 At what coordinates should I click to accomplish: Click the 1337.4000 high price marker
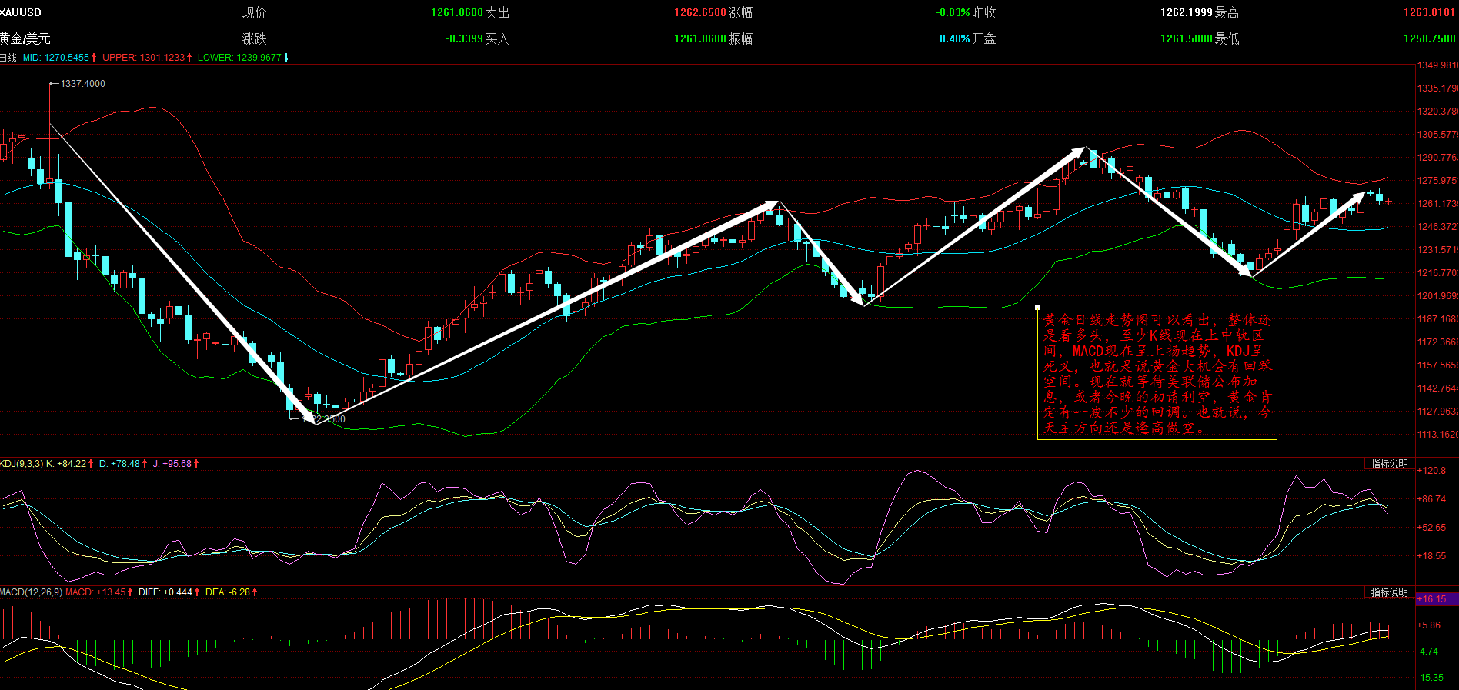coord(82,84)
